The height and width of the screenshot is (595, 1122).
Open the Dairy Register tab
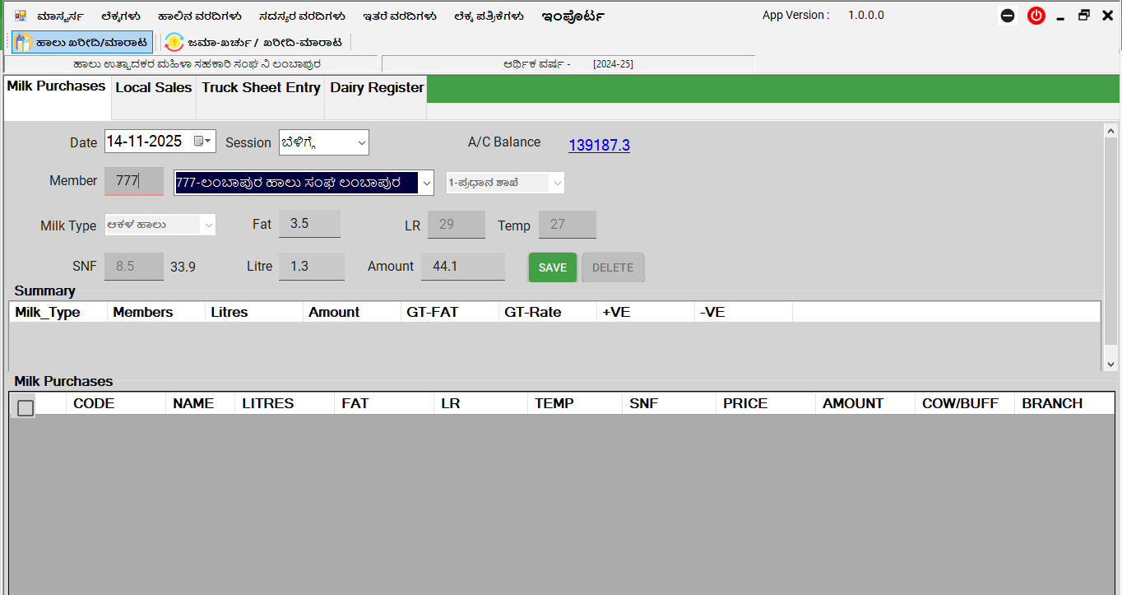(377, 87)
